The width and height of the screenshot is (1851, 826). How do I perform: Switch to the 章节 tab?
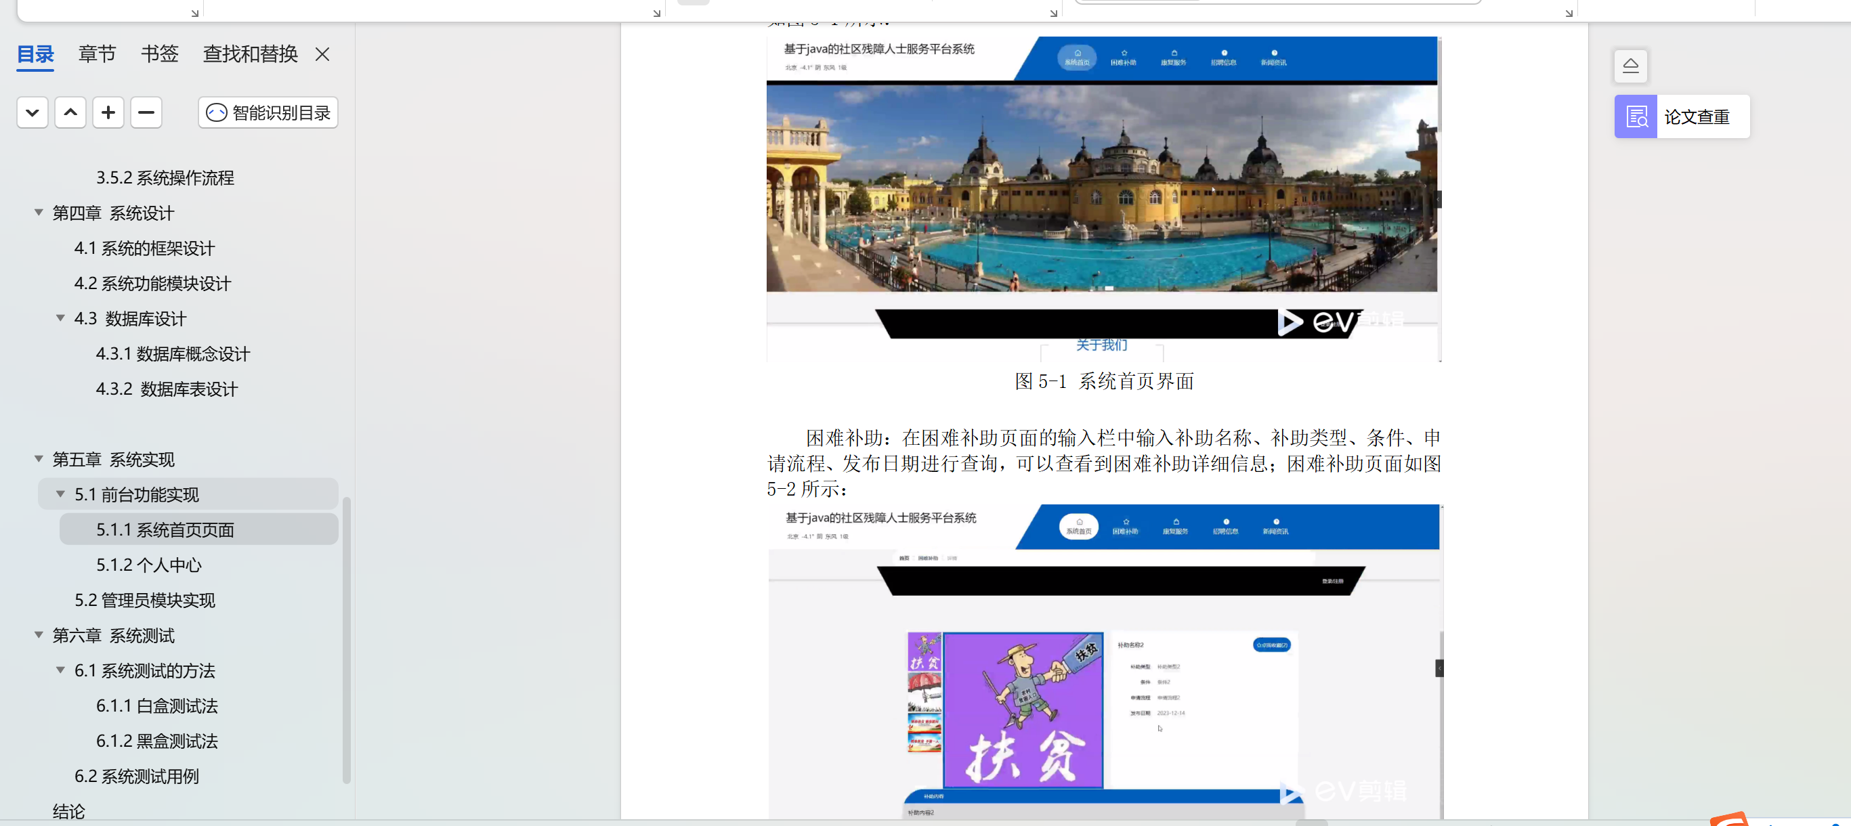(97, 55)
